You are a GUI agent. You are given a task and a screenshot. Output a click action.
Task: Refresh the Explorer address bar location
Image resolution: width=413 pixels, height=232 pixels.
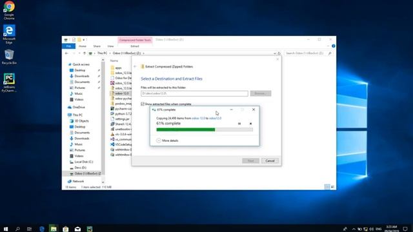279,53
